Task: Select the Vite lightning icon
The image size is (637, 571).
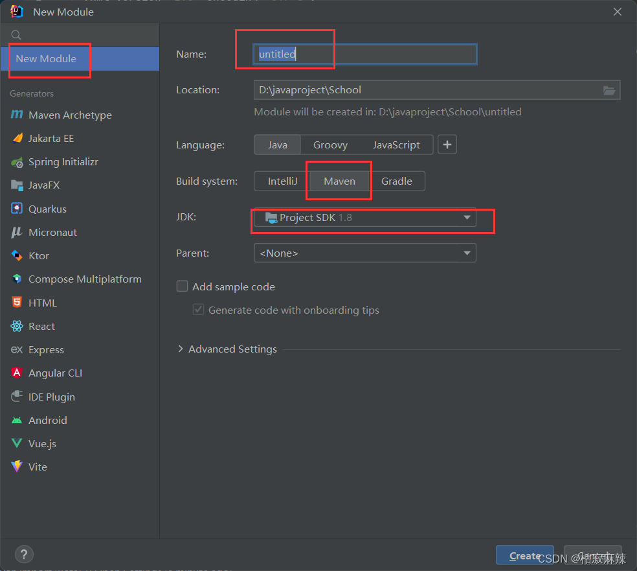Action: pyautogui.click(x=17, y=466)
